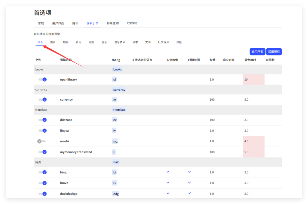Click the highlighted max timeout field for openlibrary
Image resolution: width=308 pixels, height=204 pixels.
click(x=253, y=79)
